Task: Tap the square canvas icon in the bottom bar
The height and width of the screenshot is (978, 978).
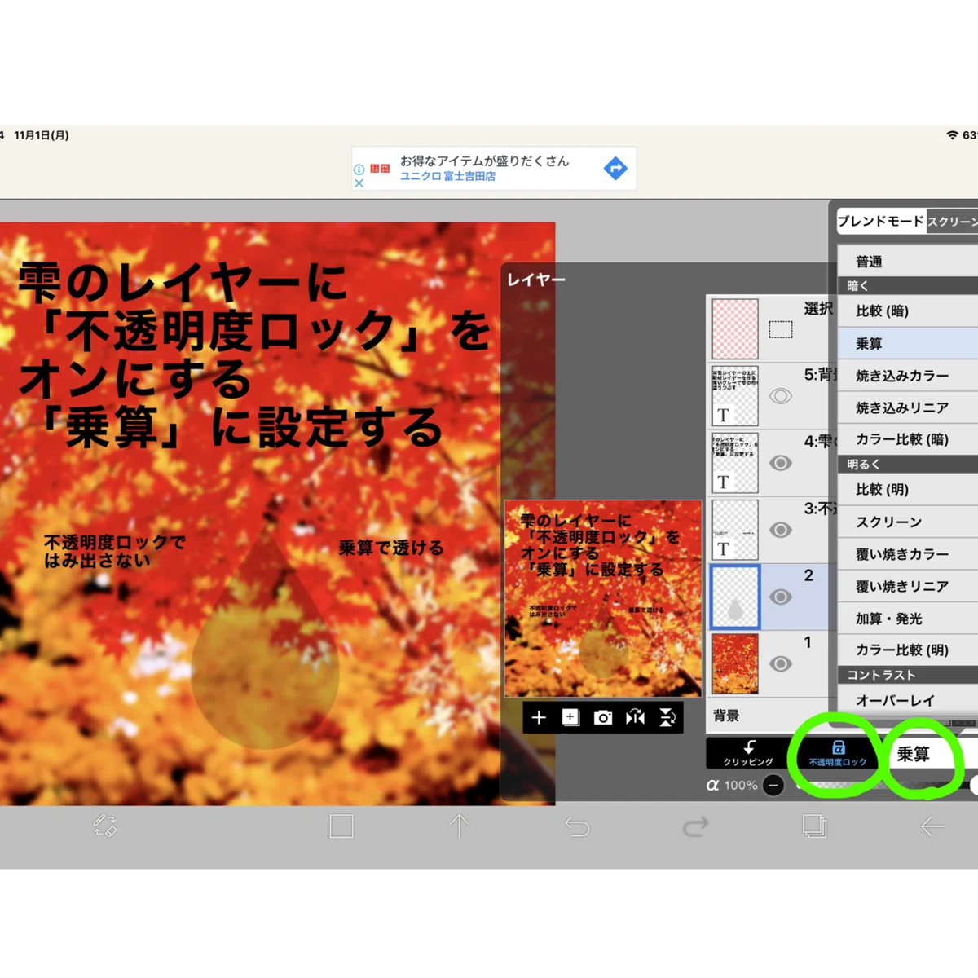Action: [x=341, y=826]
